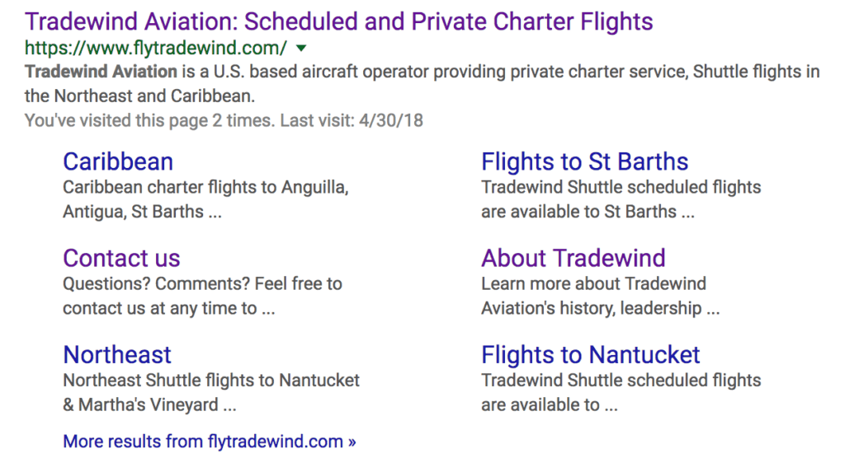The height and width of the screenshot is (472, 845).
Task: Show more results from flytradewind.com
Action: pyautogui.click(x=210, y=442)
